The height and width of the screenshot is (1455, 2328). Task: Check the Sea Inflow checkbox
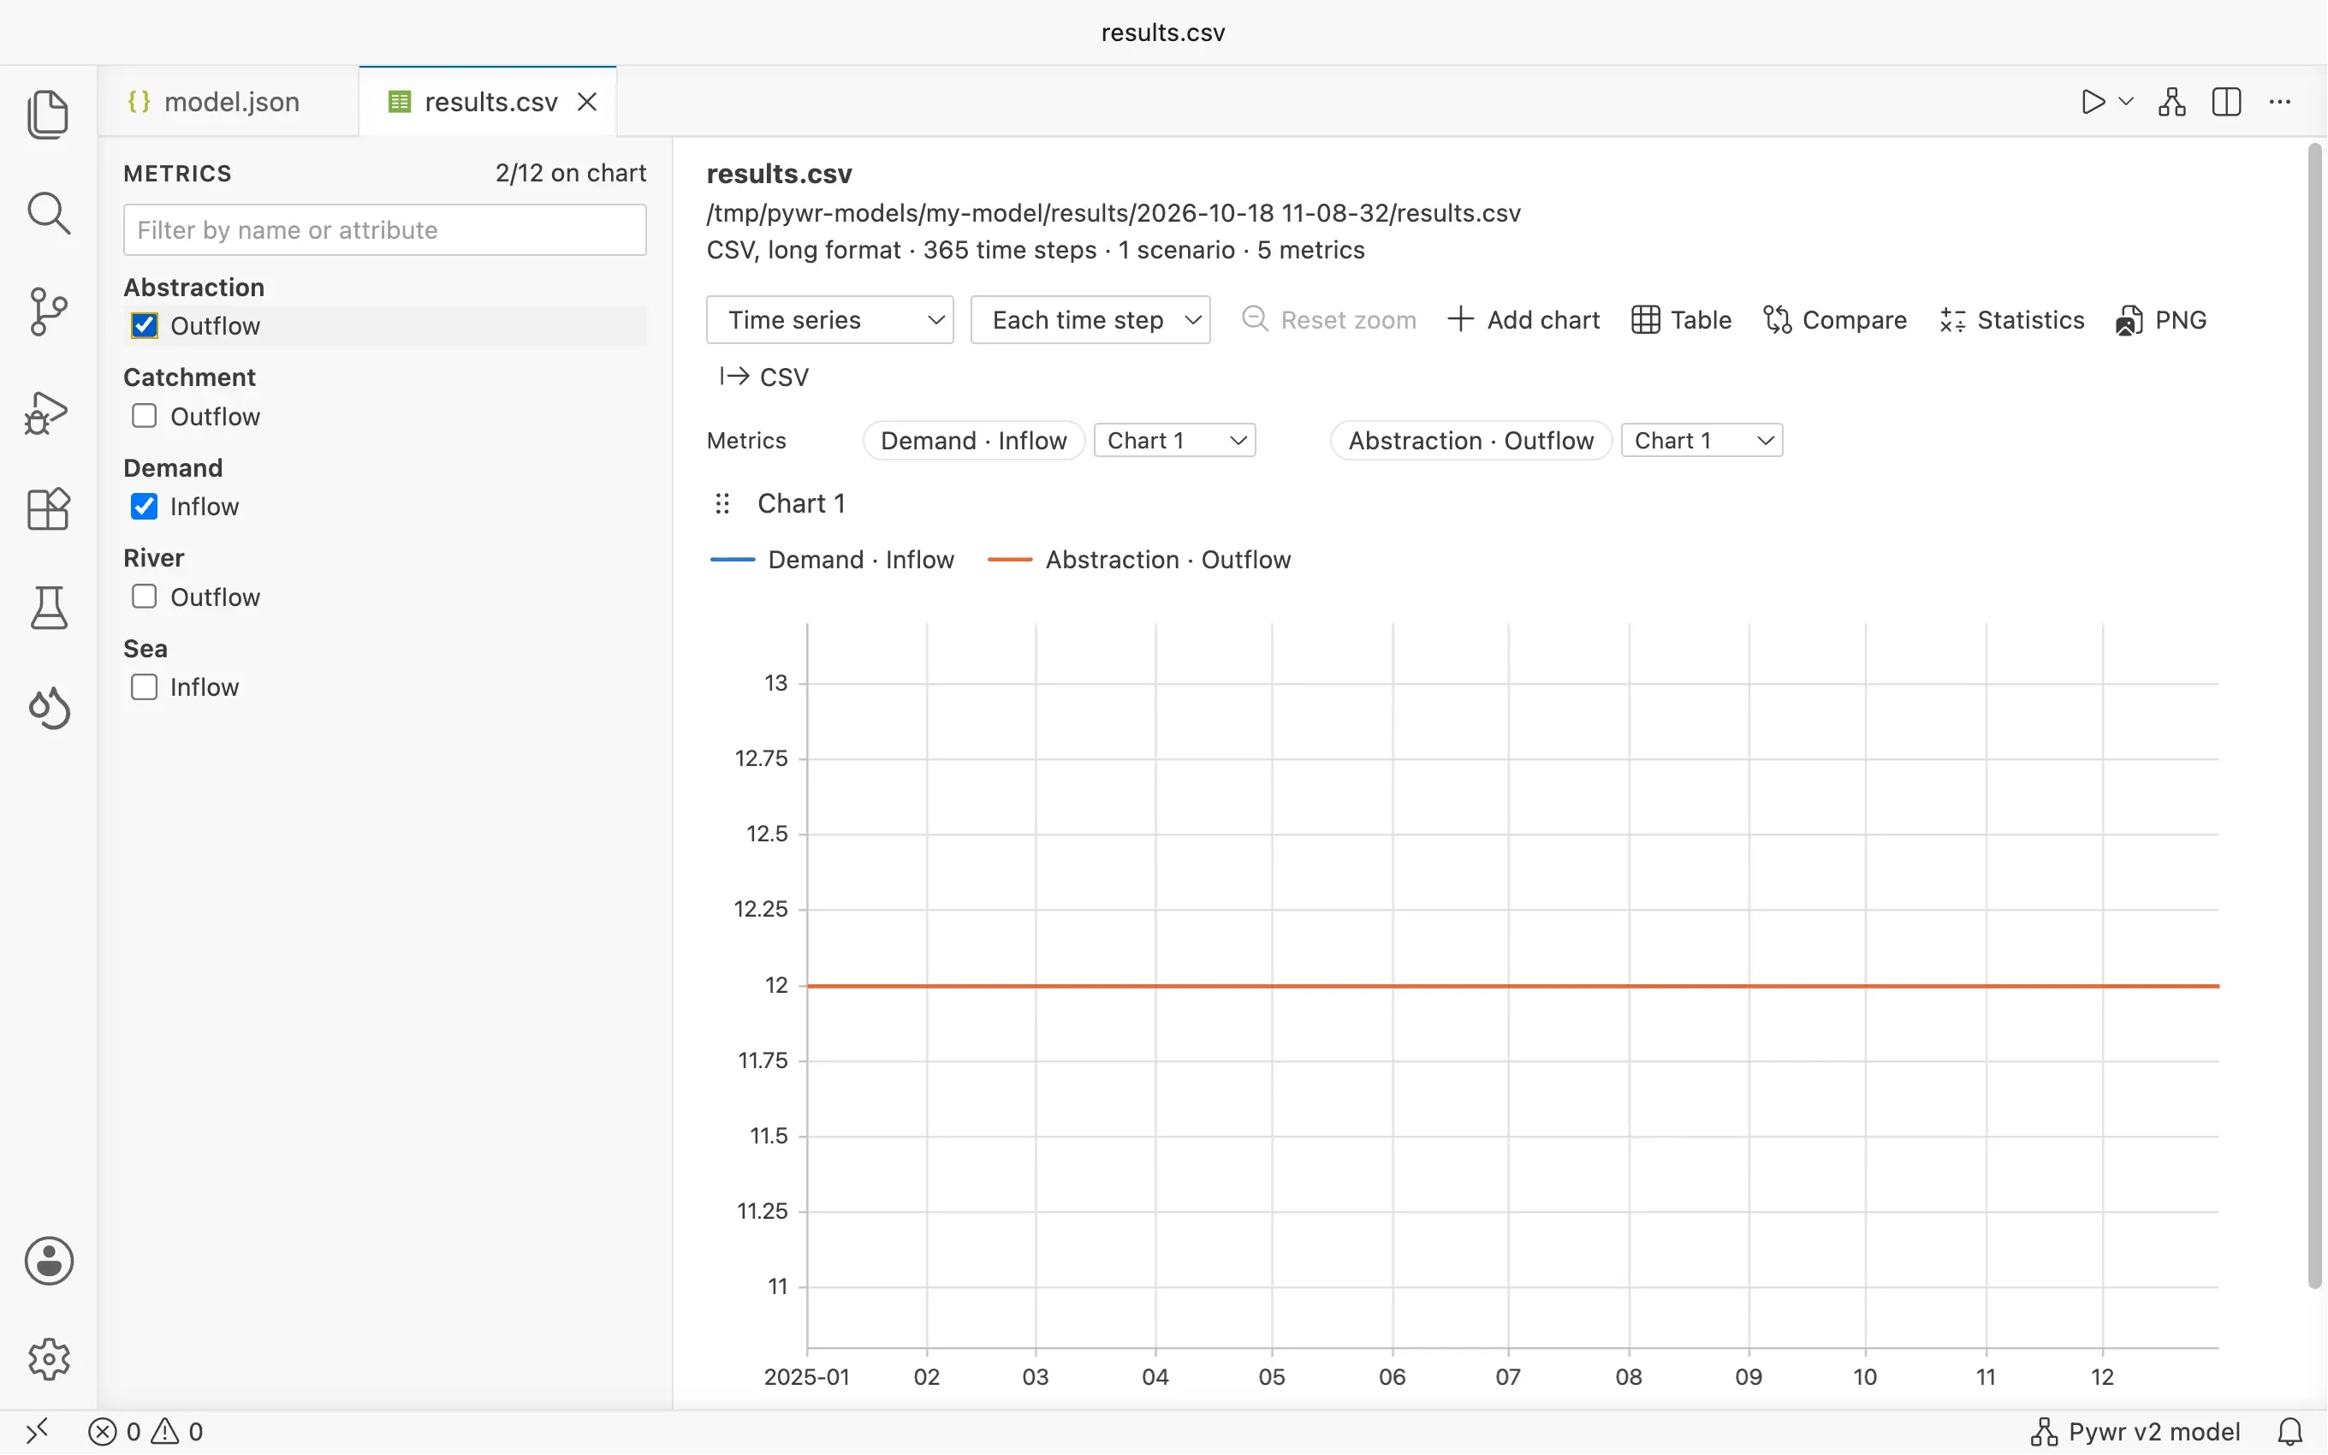[145, 687]
